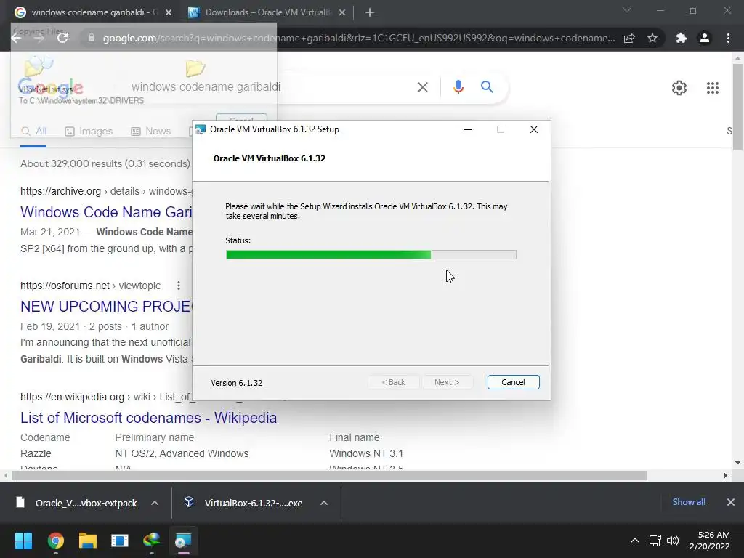
Task: Open Chrome extensions puzzle icon
Action: point(682,38)
